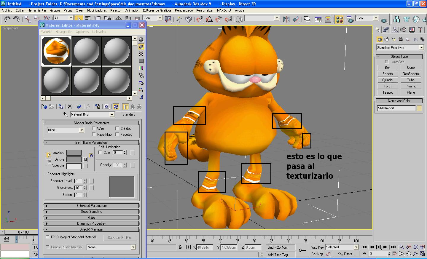Screen dimensions: 427x259
Task: Open the Material Editor Utilidades menu
Action: pos(99,32)
